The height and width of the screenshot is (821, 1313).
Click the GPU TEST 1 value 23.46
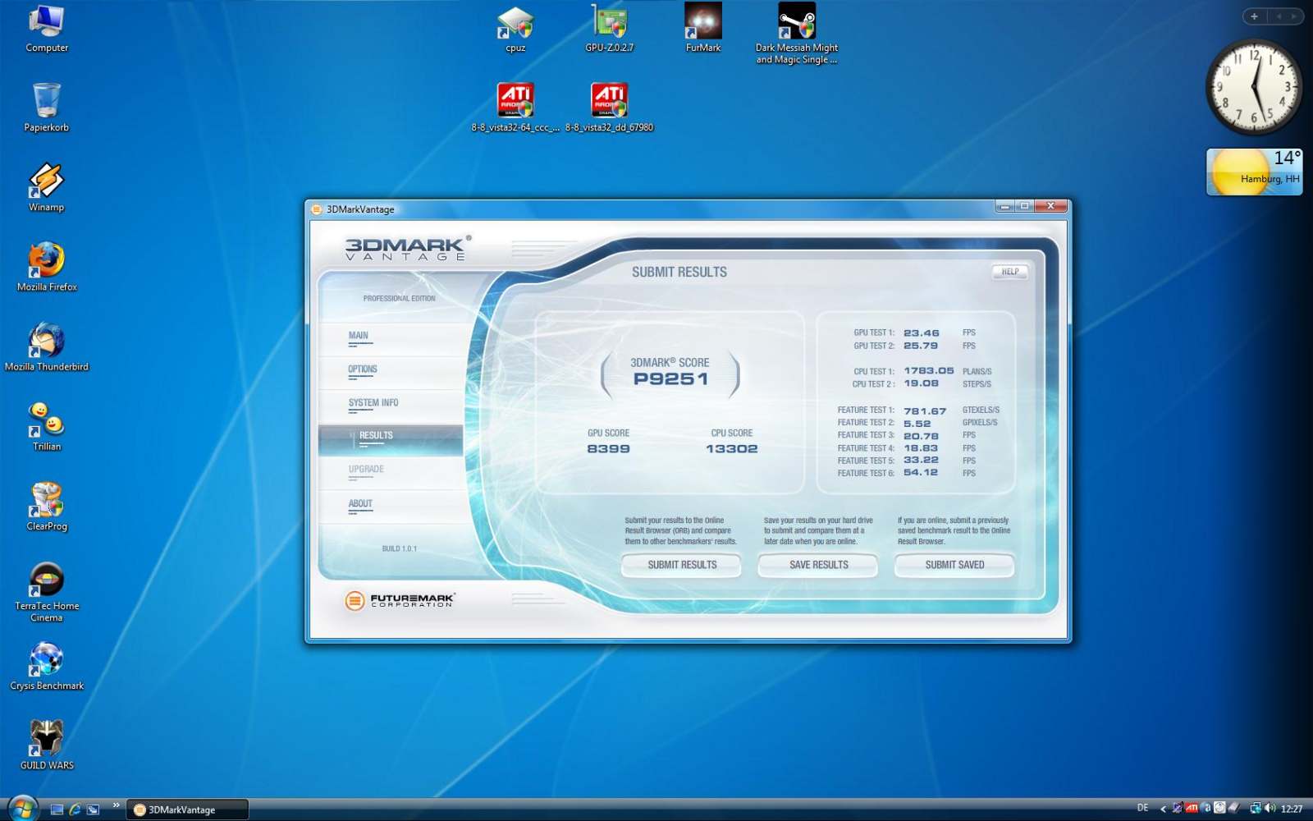921,333
